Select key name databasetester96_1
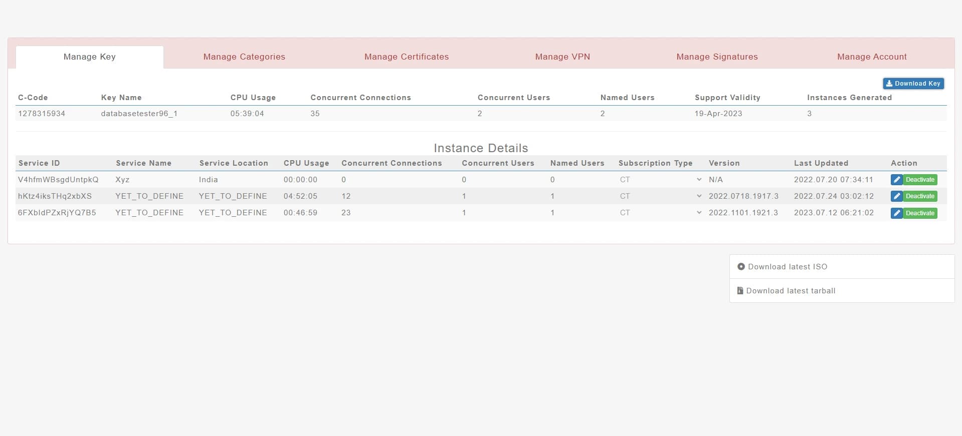This screenshot has width=962, height=436. point(139,114)
